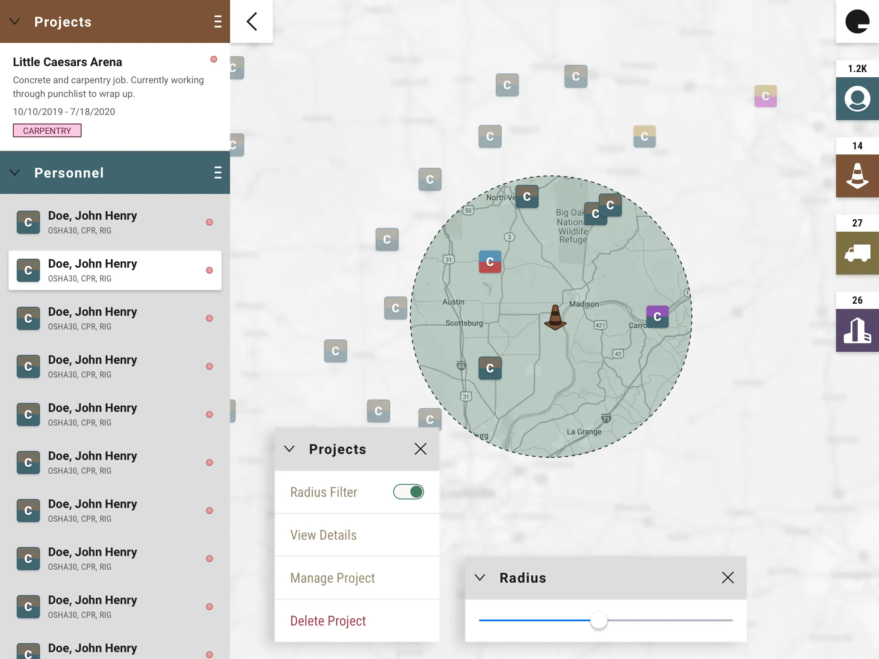Click the grey portion of Radius slider track
Viewport: 879px width, 659px height.
point(670,620)
